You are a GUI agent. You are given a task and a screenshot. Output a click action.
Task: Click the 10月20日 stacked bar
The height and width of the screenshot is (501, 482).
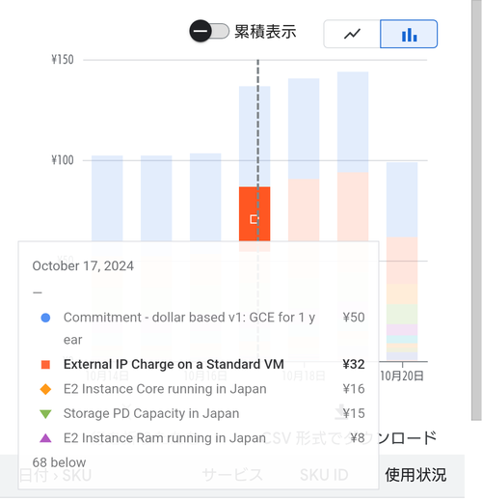(402, 262)
